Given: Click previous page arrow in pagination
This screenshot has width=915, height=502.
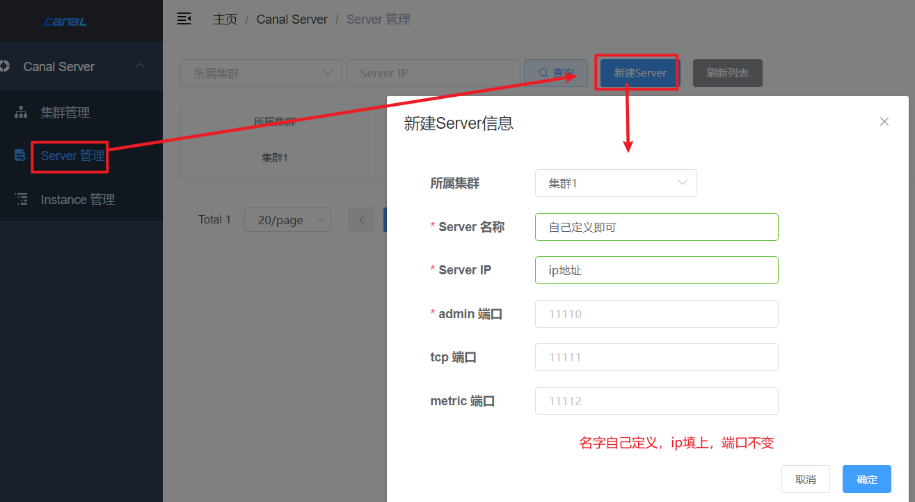Looking at the screenshot, I should pos(361,219).
